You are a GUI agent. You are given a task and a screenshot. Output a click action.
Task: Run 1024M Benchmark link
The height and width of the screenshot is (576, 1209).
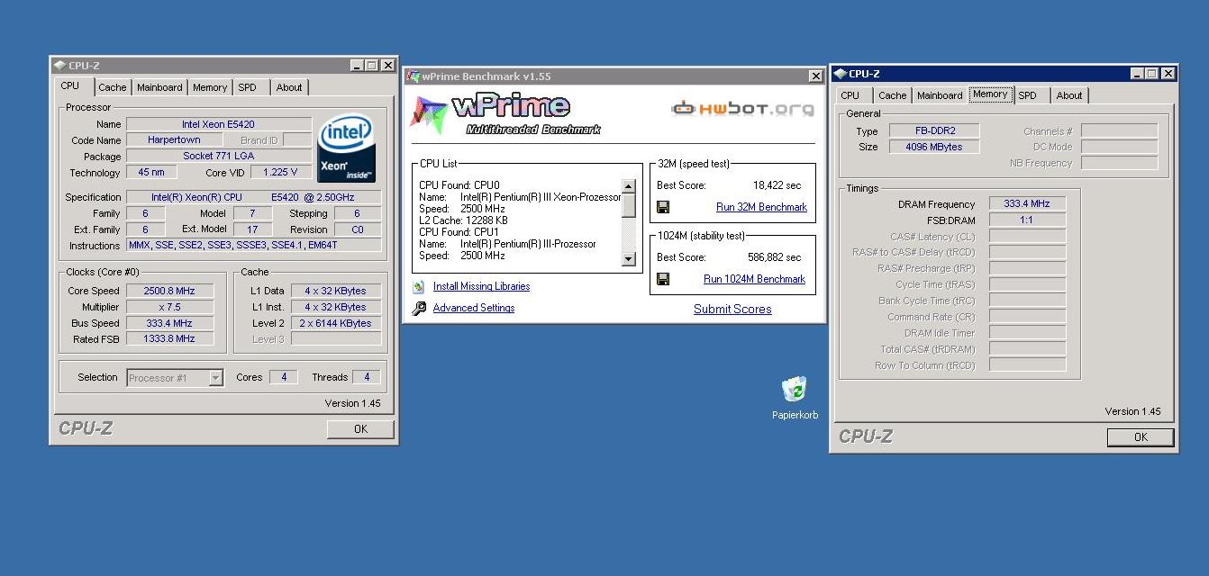(754, 279)
